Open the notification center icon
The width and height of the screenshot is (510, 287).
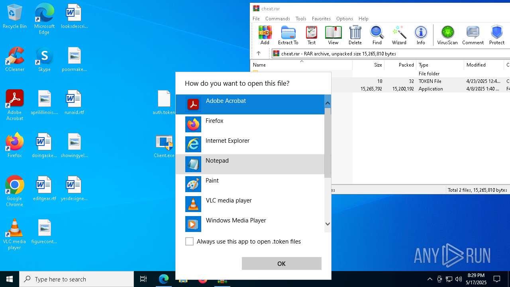[x=497, y=279]
